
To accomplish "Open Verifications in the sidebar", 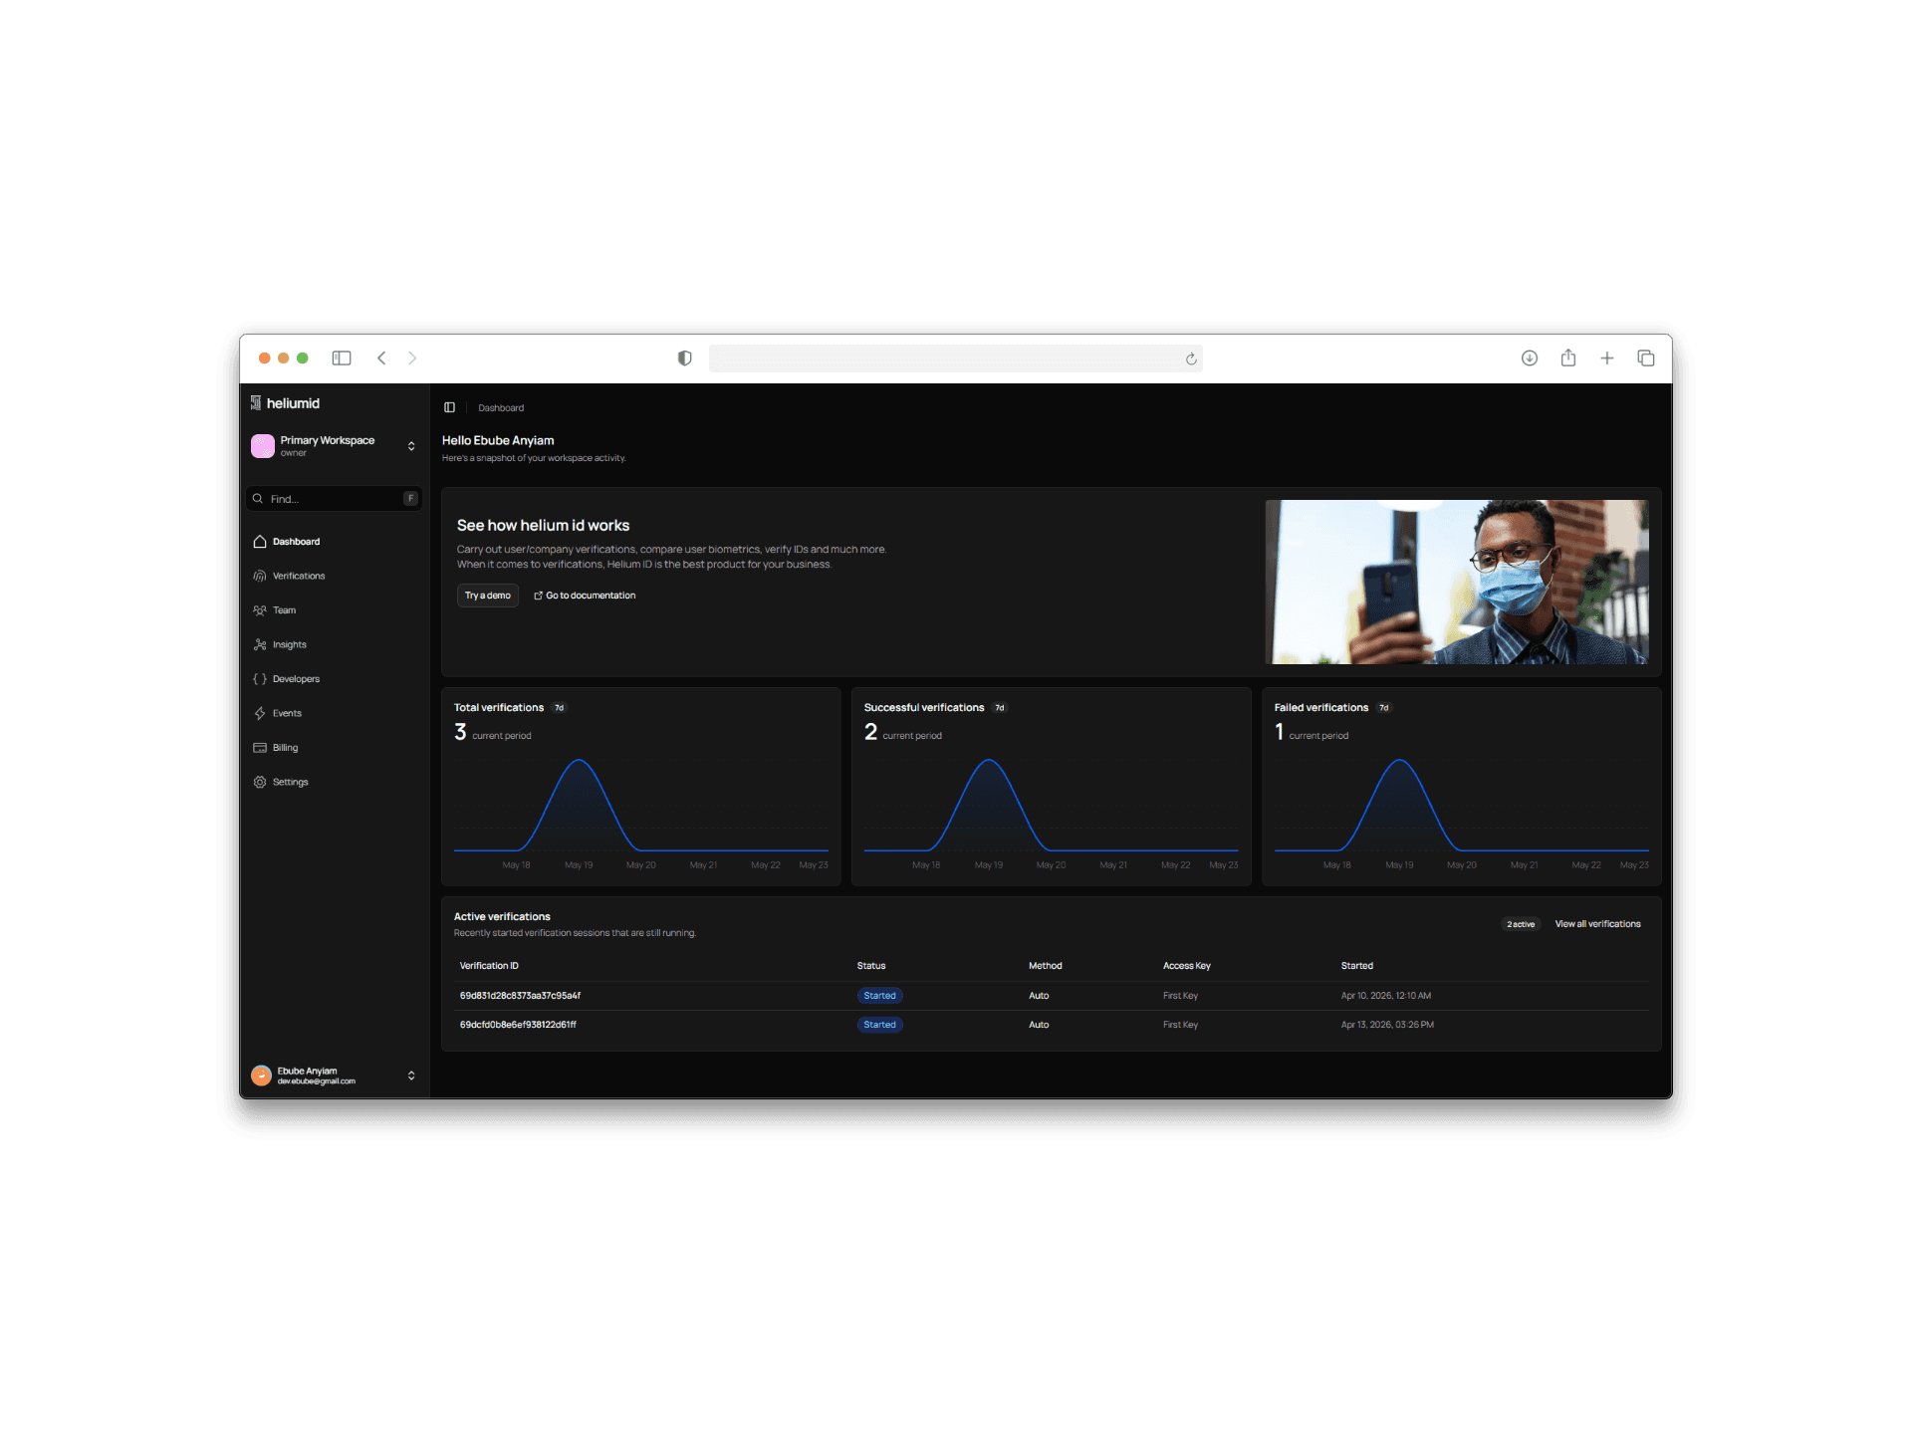I will [334, 576].
